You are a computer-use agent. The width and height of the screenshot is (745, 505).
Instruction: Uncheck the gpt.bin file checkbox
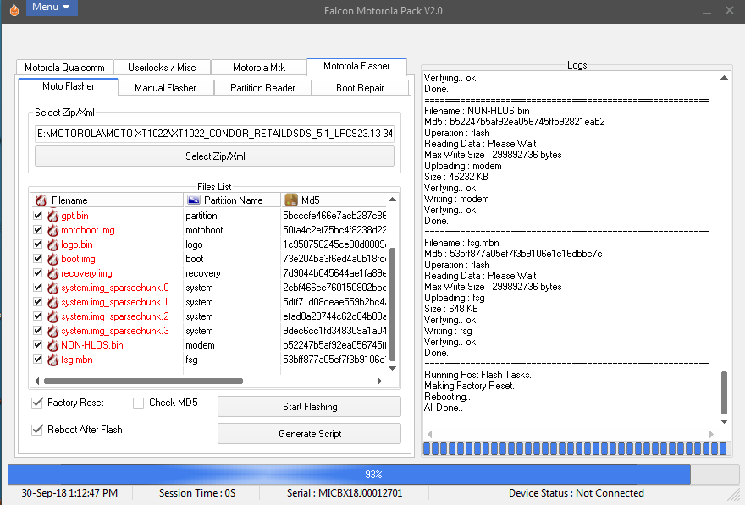point(38,216)
